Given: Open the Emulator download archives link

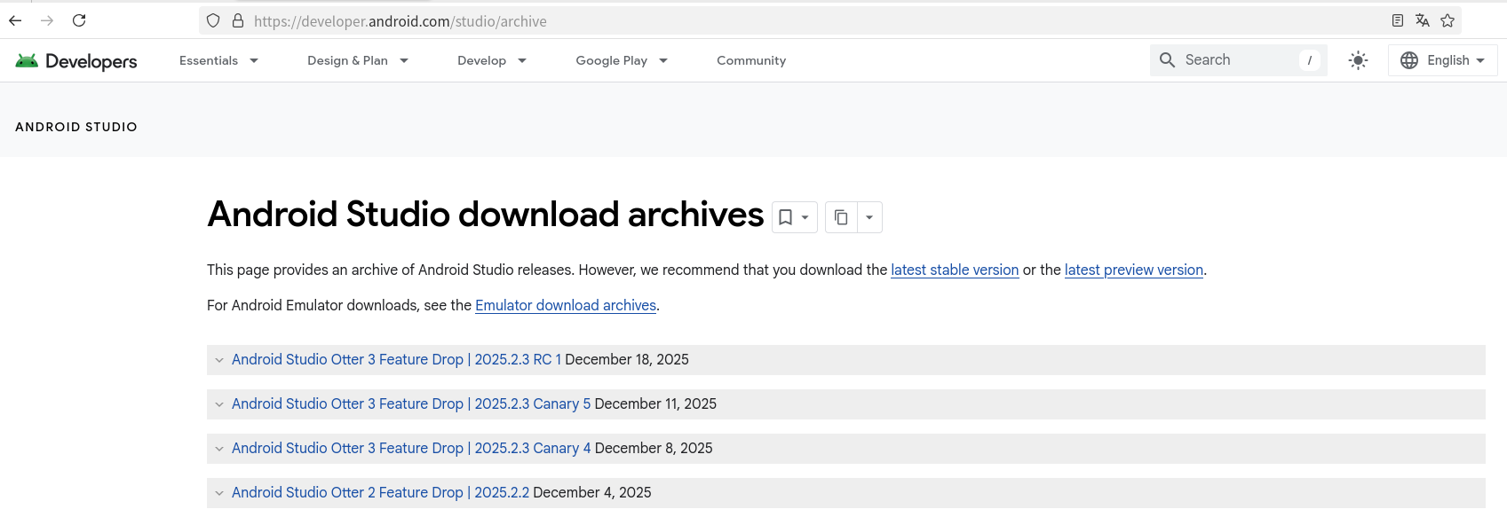Looking at the screenshot, I should pos(566,305).
